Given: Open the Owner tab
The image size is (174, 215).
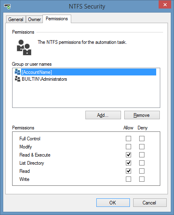Looking at the screenshot, I should coord(34,19).
